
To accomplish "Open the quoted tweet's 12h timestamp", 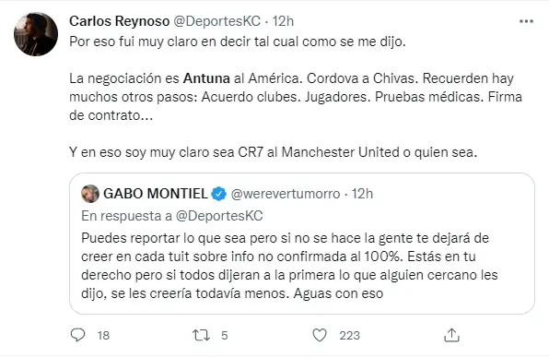I will tap(362, 194).
